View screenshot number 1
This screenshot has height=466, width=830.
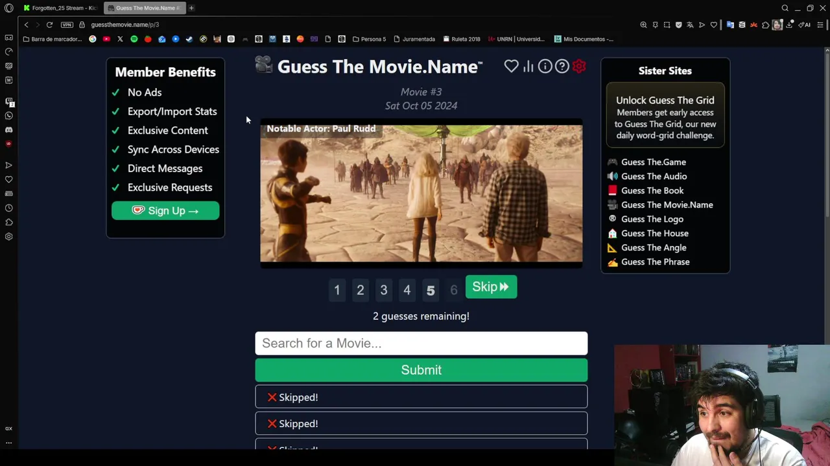point(337,290)
